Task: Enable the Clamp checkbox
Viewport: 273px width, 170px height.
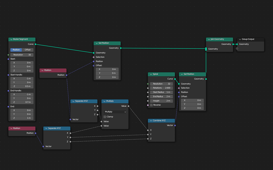Action: tap(105, 117)
